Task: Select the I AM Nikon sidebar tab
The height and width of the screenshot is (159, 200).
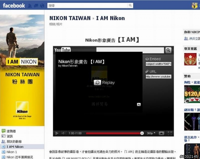Action: click(22, 147)
